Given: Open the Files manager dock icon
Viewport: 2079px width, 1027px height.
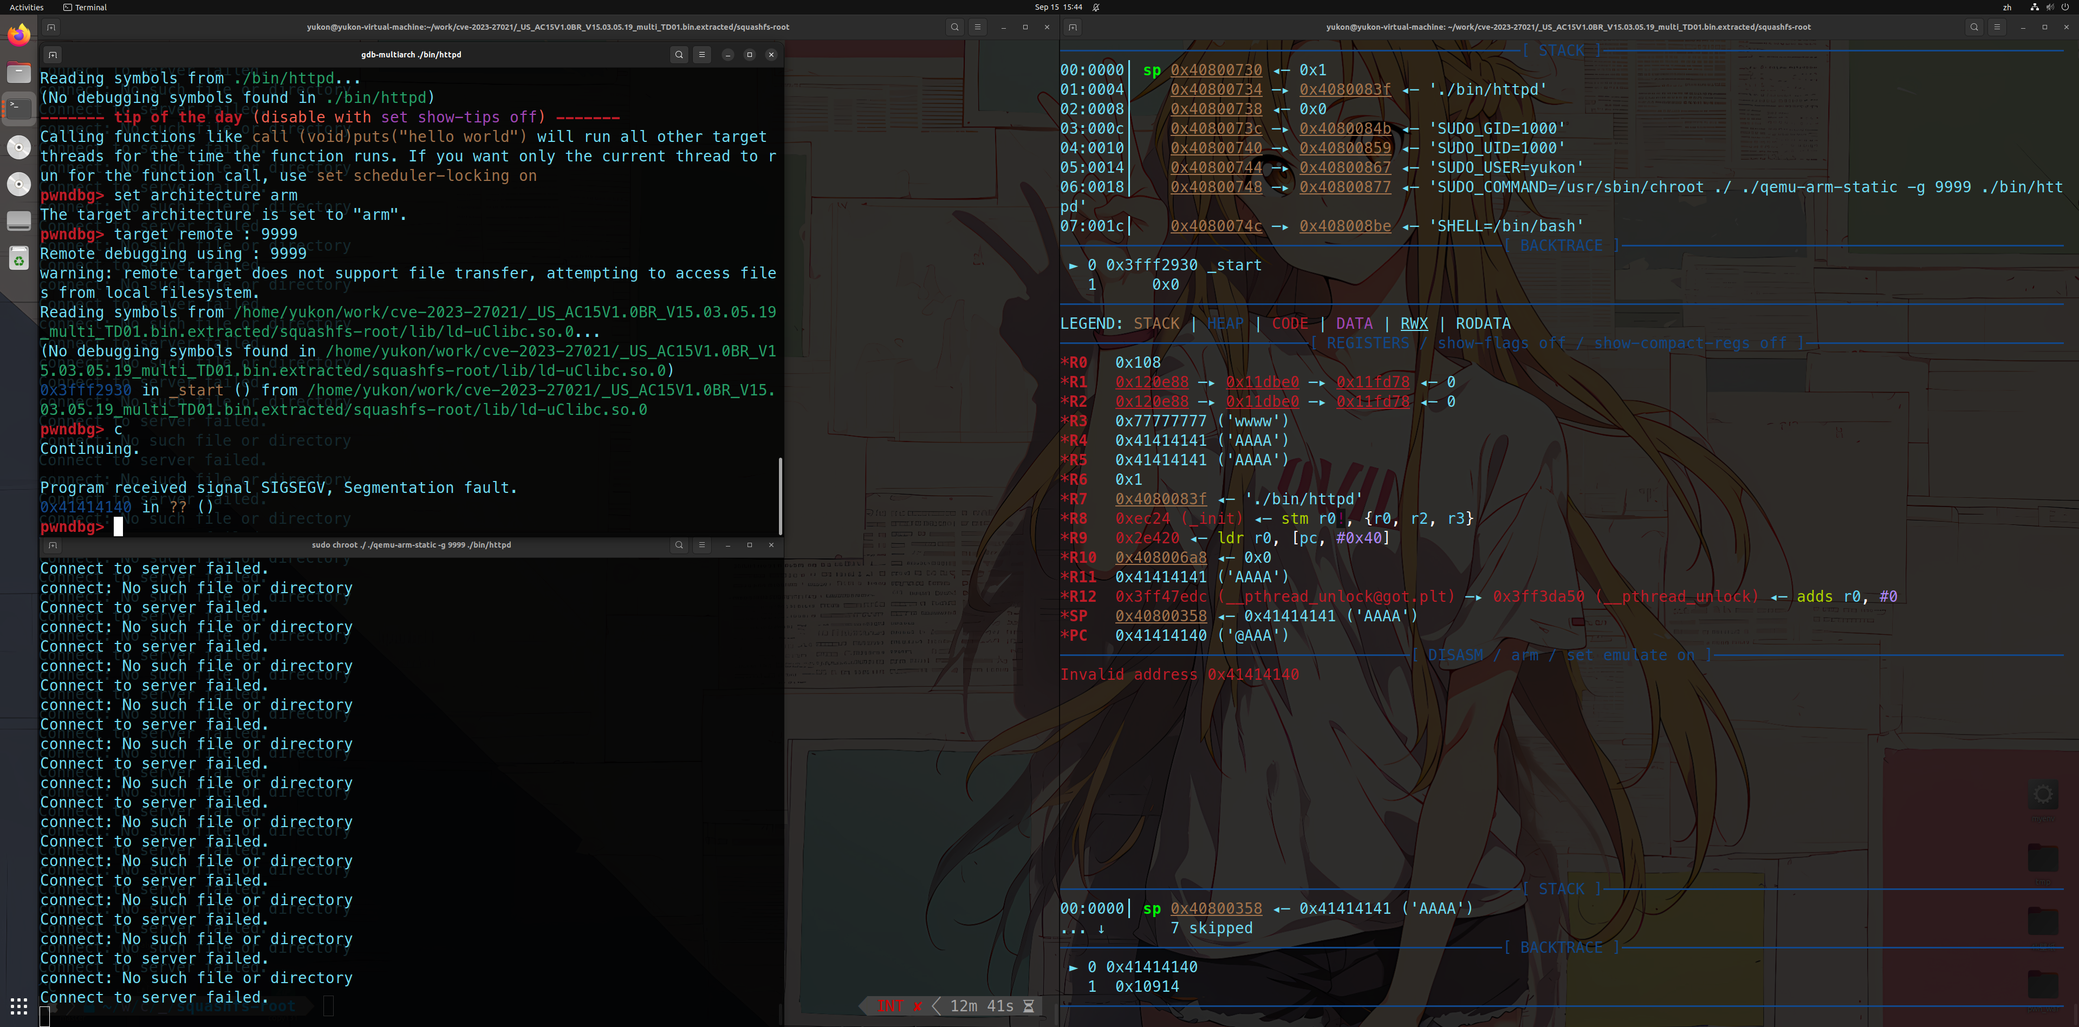Looking at the screenshot, I should tap(18, 73).
